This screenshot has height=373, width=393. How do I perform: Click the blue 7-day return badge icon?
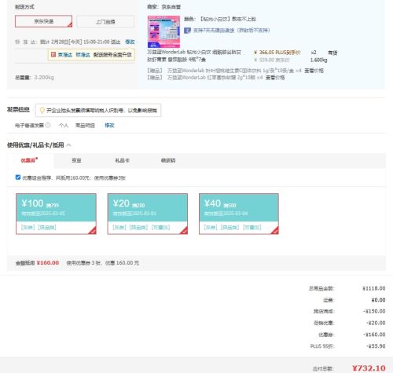[x=187, y=31]
